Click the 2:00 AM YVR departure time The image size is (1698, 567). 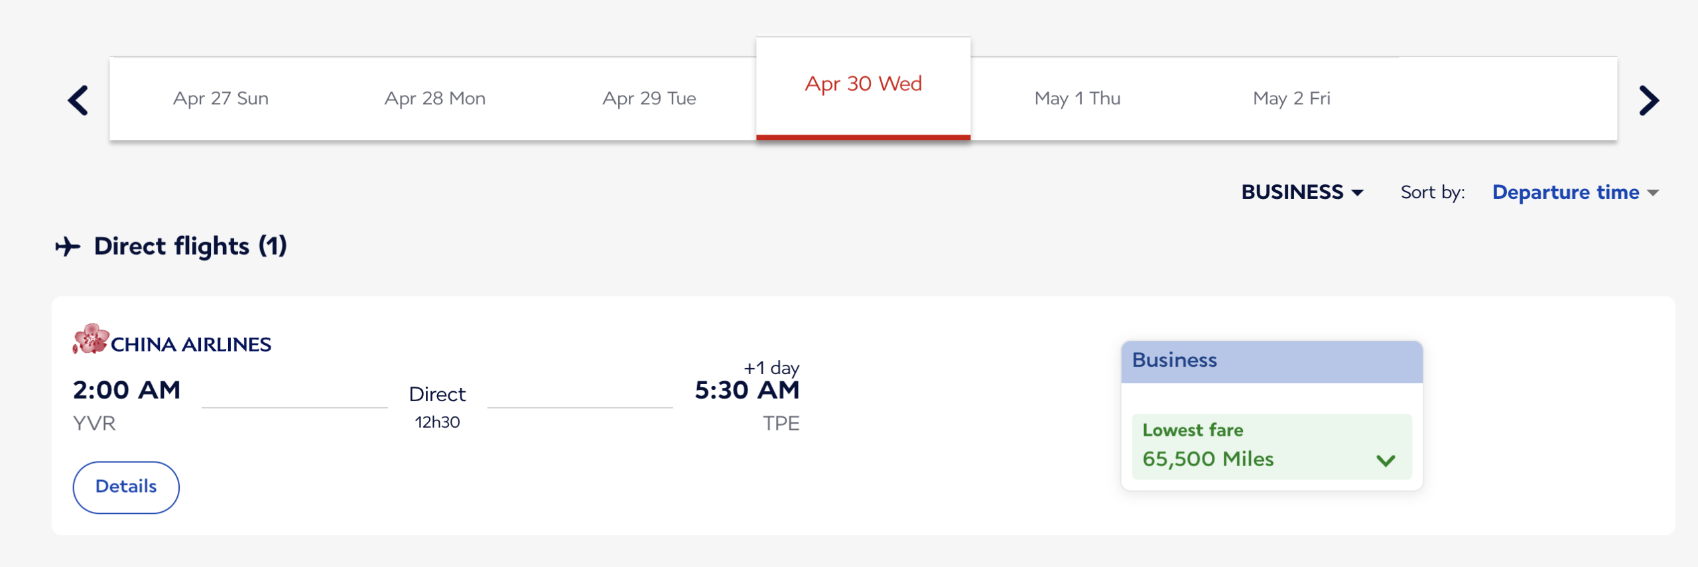tap(126, 391)
